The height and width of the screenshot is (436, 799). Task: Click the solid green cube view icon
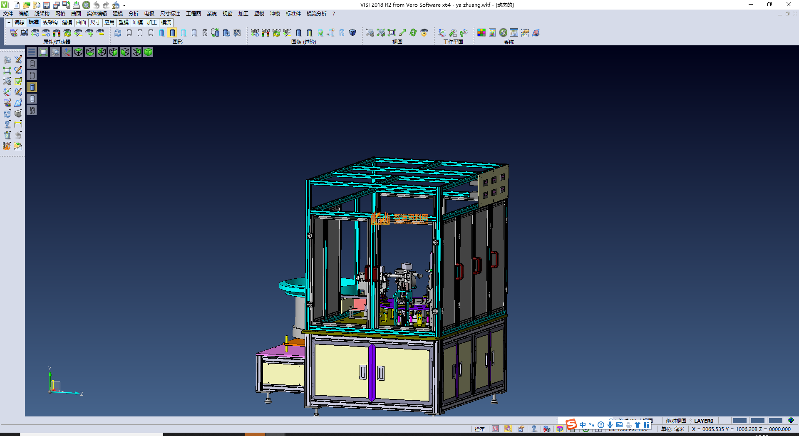point(148,52)
